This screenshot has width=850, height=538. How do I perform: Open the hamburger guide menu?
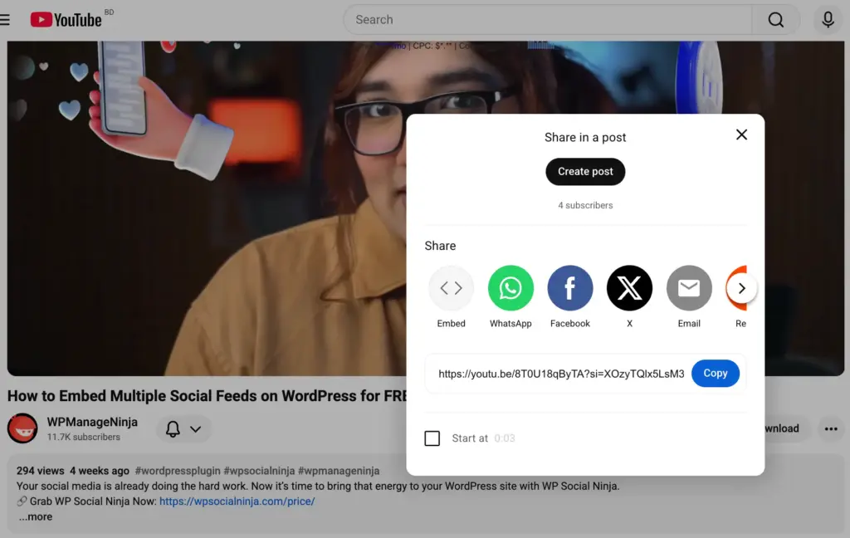(5, 19)
